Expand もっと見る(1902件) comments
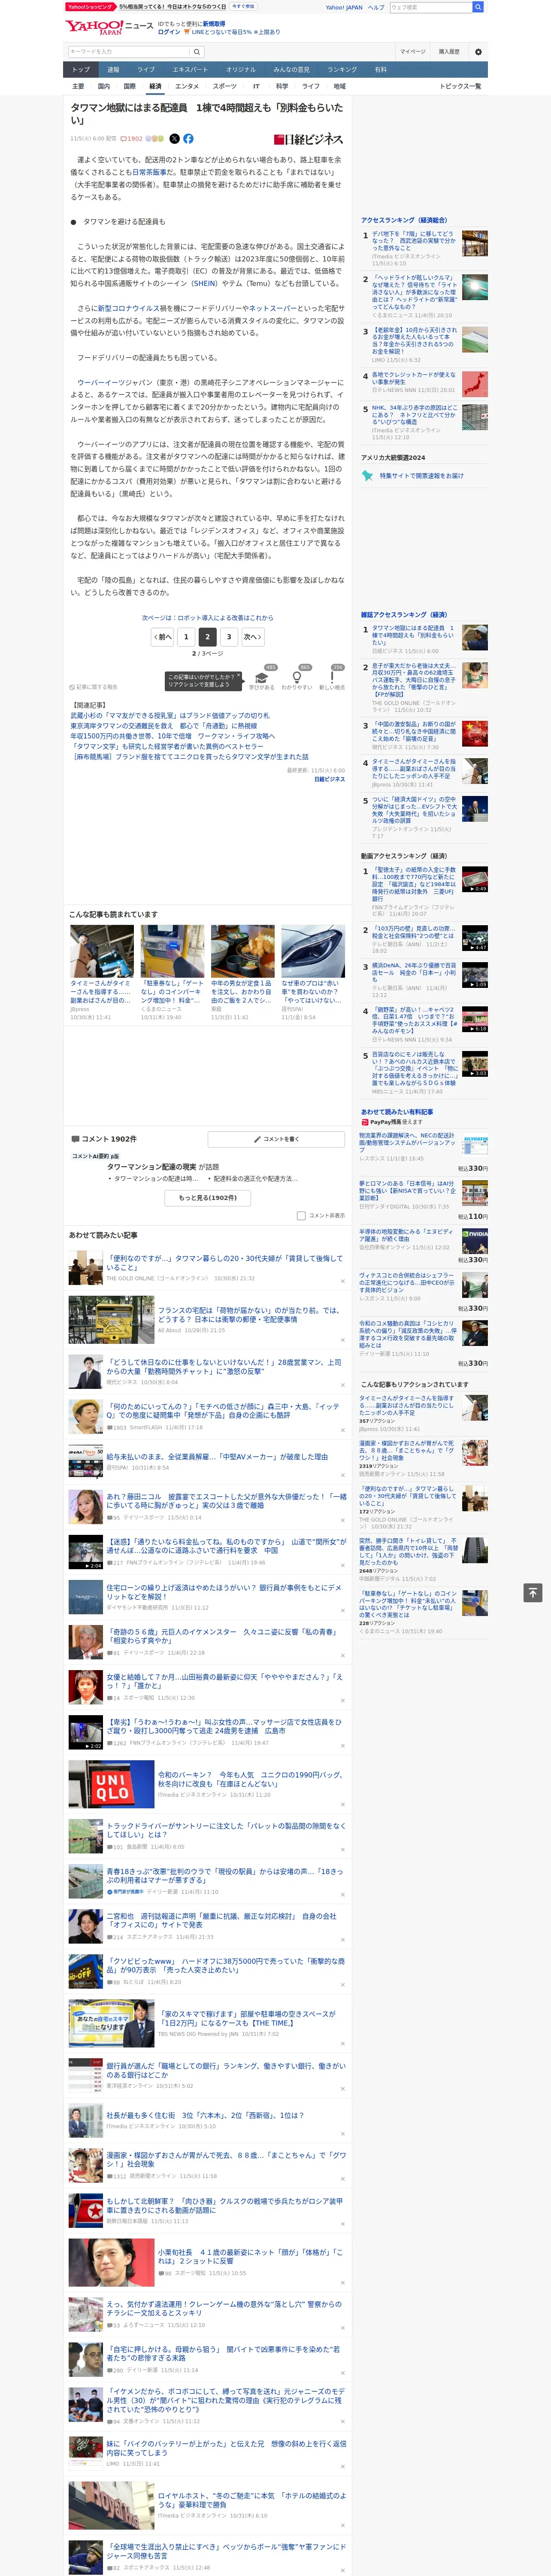The height and width of the screenshot is (2576, 551). coord(208,1198)
